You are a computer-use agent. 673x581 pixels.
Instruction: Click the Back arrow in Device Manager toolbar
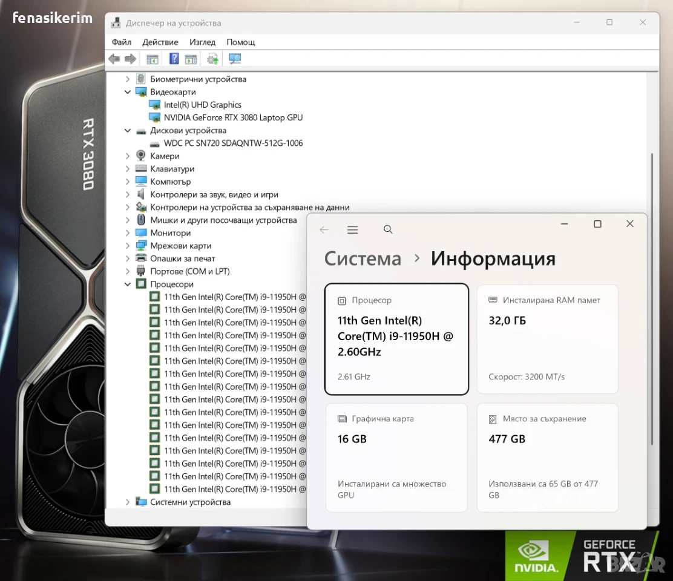point(114,59)
